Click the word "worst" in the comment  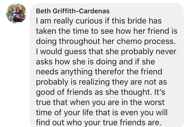tap(154, 102)
